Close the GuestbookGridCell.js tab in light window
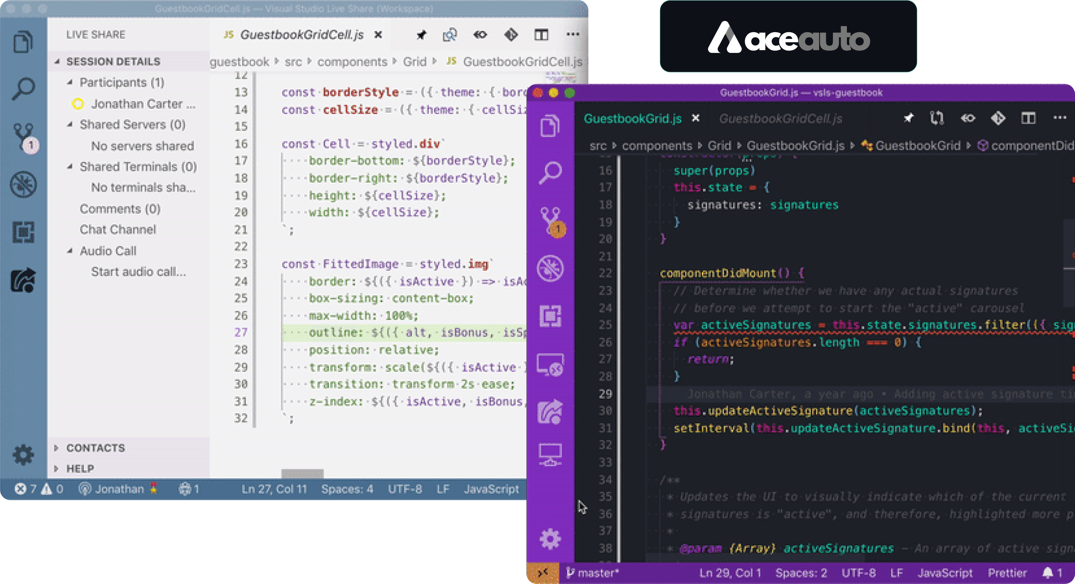This screenshot has width=1075, height=584. 378,35
